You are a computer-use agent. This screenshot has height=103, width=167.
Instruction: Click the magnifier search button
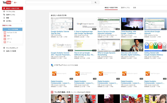click(x=95, y=2)
